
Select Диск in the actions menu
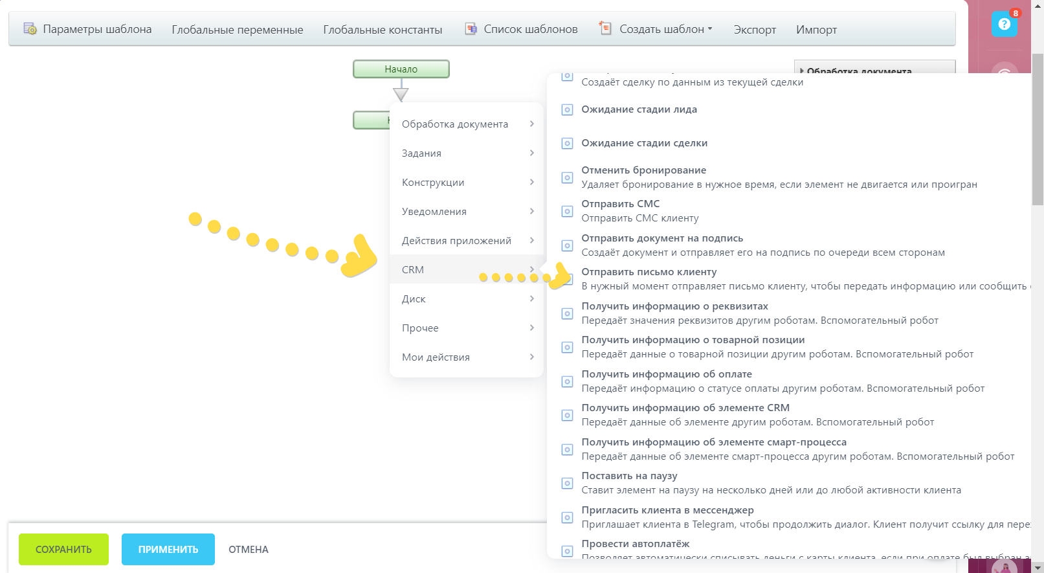[x=414, y=299]
